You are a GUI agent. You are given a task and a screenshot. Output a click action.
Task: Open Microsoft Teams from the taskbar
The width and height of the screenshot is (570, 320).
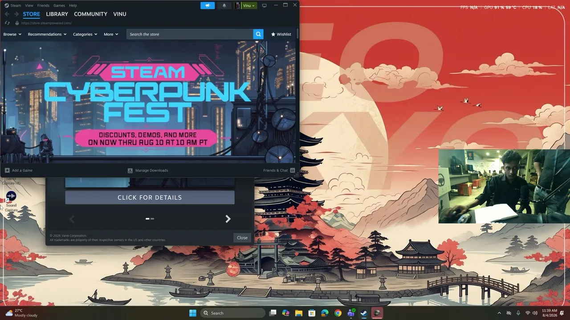(351, 313)
